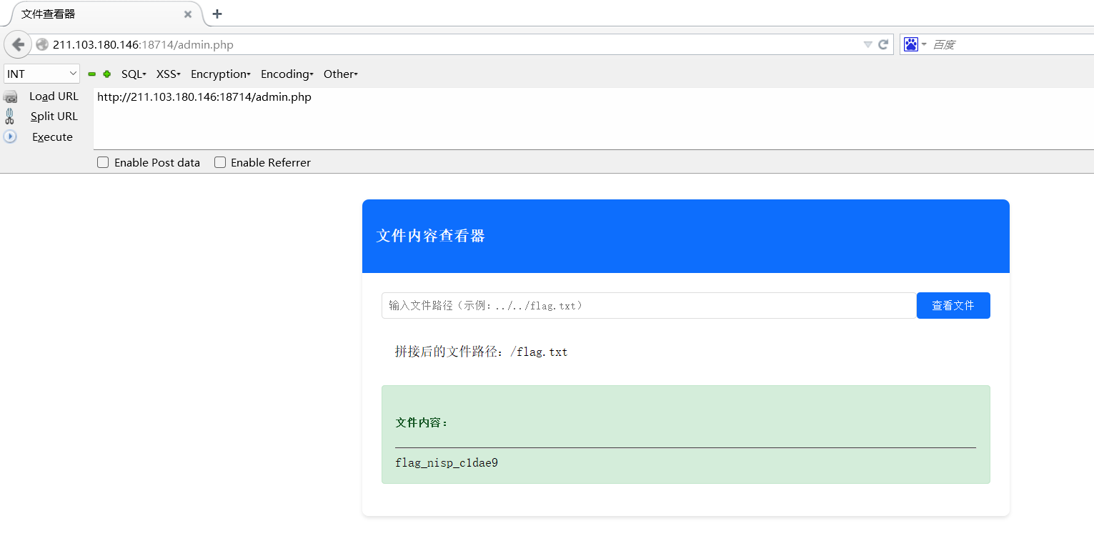The height and width of the screenshot is (556, 1094).
Task: Go back with the browser back arrow
Action: point(18,44)
